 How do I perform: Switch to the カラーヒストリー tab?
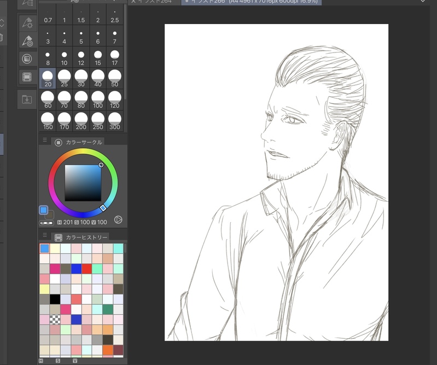point(81,237)
